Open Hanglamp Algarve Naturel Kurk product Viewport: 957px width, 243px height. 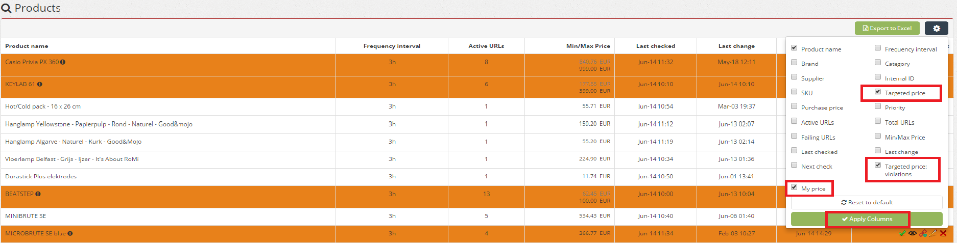point(73,142)
